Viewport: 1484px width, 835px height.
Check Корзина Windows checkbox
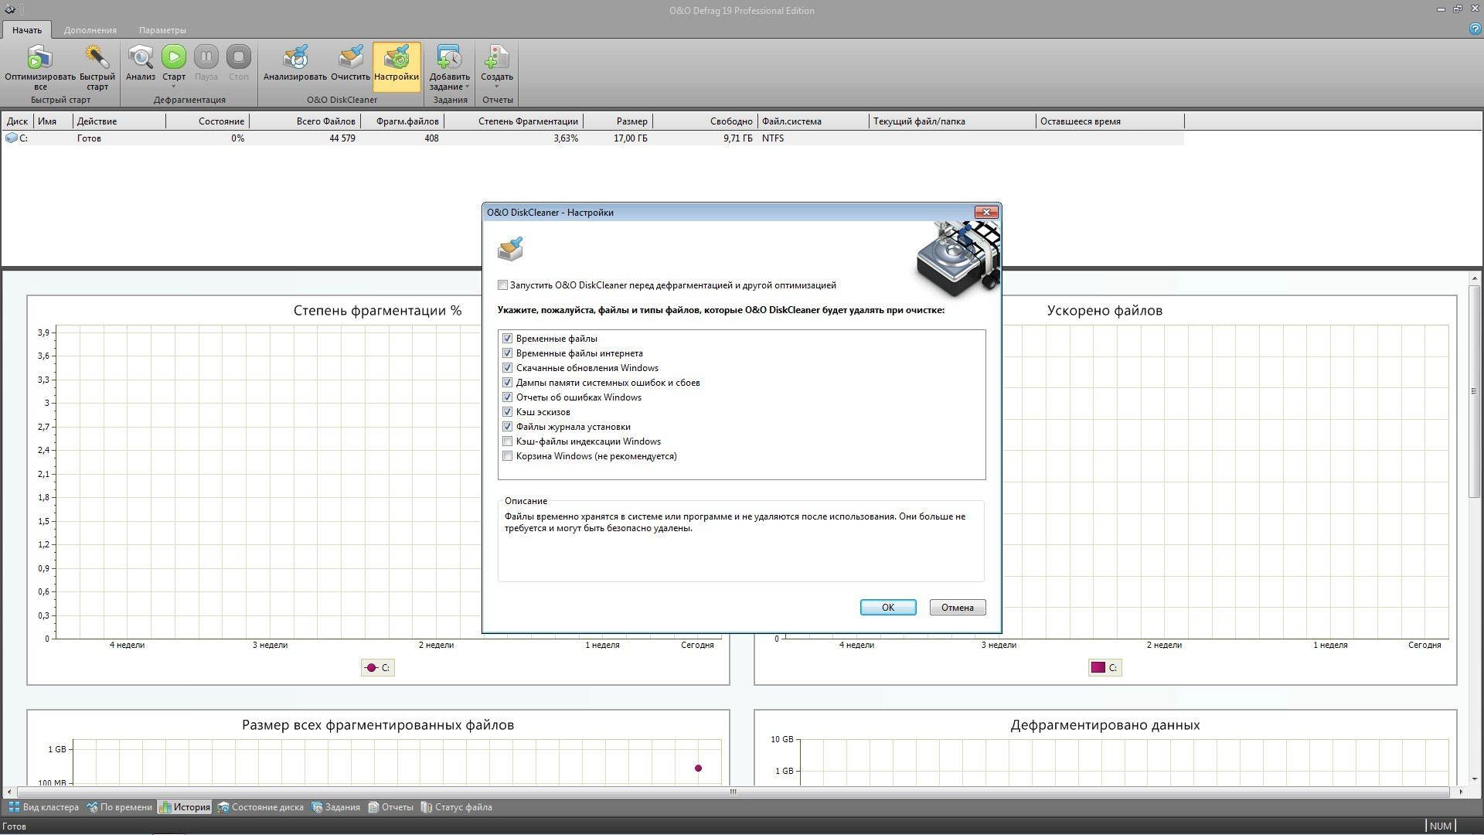(508, 456)
